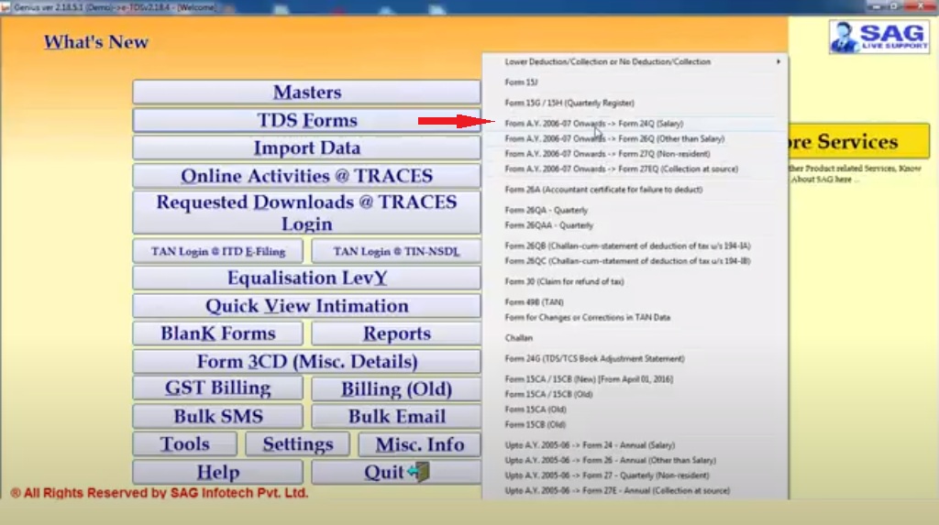Select Form 15CA / 15CB (New) entry
This screenshot has height=525, width=939.
(587, 379)
